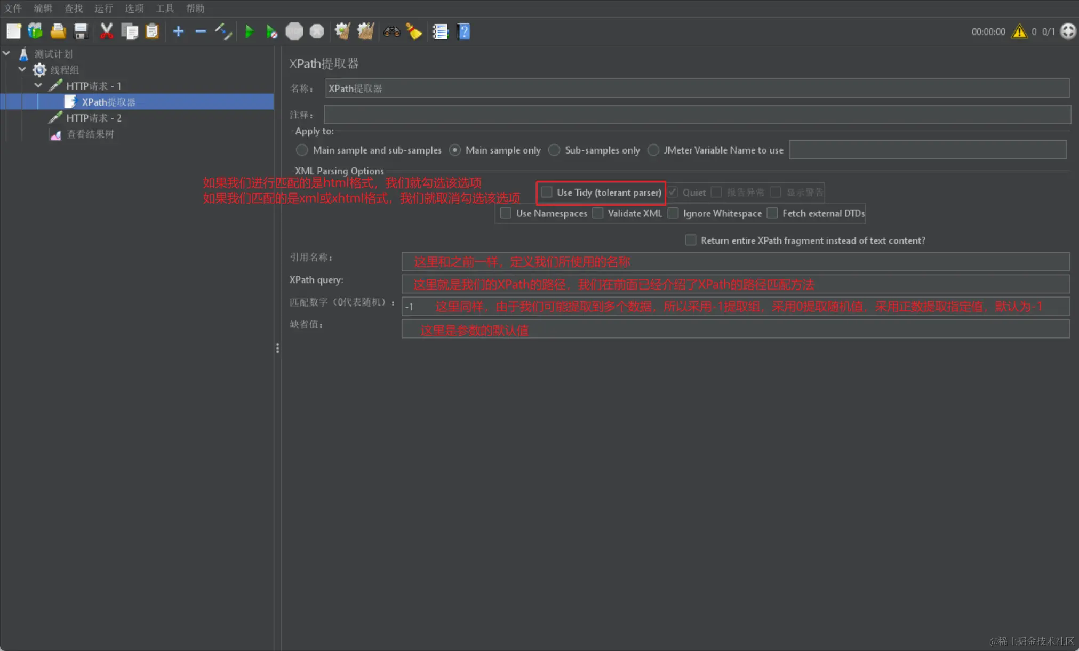1079x651 pixels.
Task: Click the blue plus Add icon
Action: pyautogui.click(x=178, y=31)
